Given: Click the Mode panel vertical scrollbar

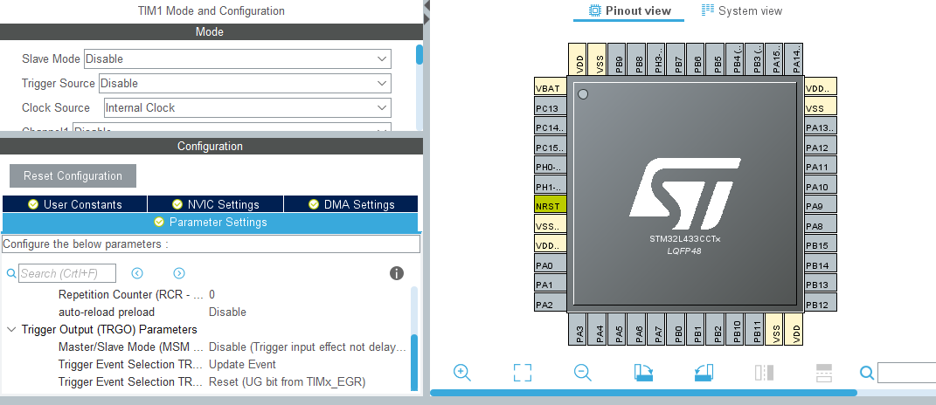Looking at the screenshot, I should click(419, 55).
